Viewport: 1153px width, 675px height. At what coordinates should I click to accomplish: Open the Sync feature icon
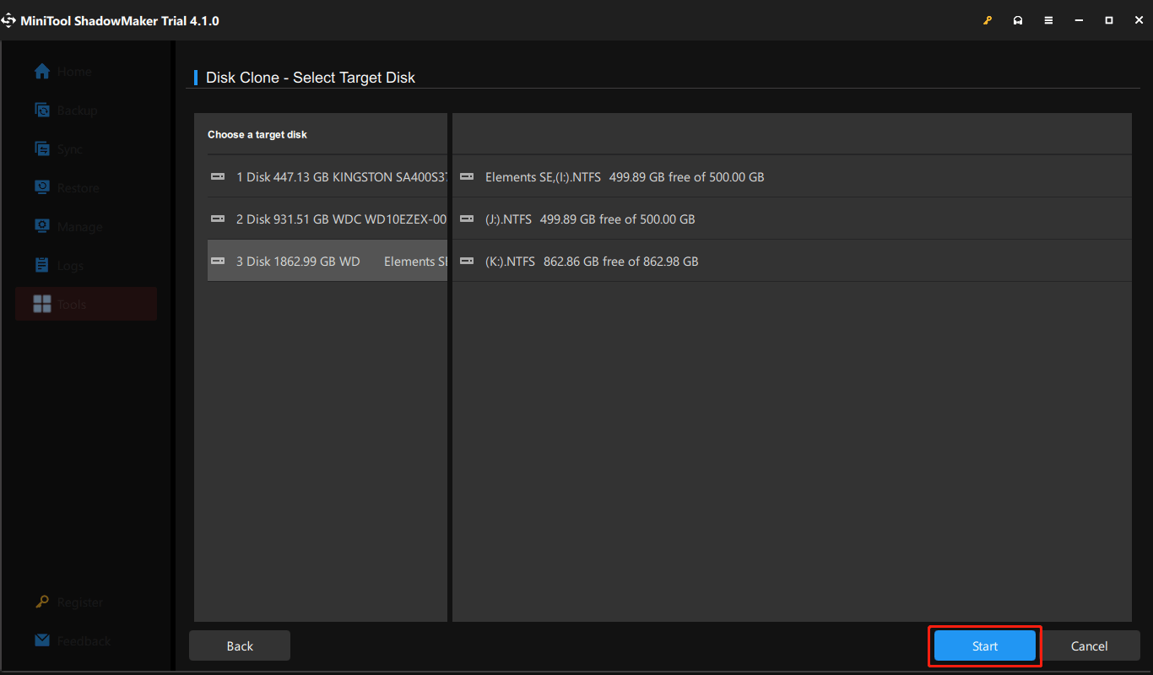(41, 148)
